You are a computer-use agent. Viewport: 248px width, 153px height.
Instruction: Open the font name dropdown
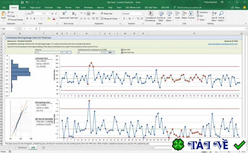(42, 14)
